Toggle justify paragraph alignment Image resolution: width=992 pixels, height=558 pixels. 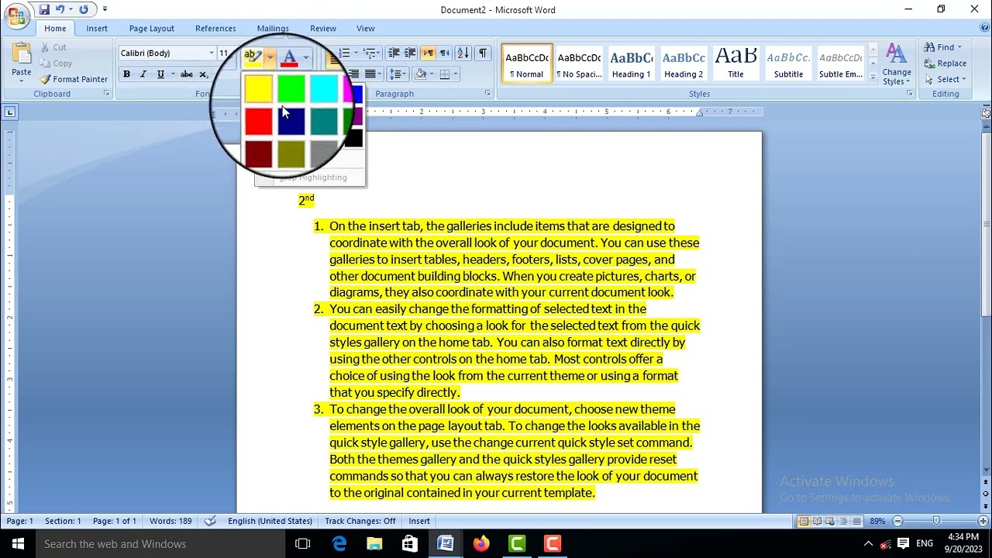pos(370,74)
